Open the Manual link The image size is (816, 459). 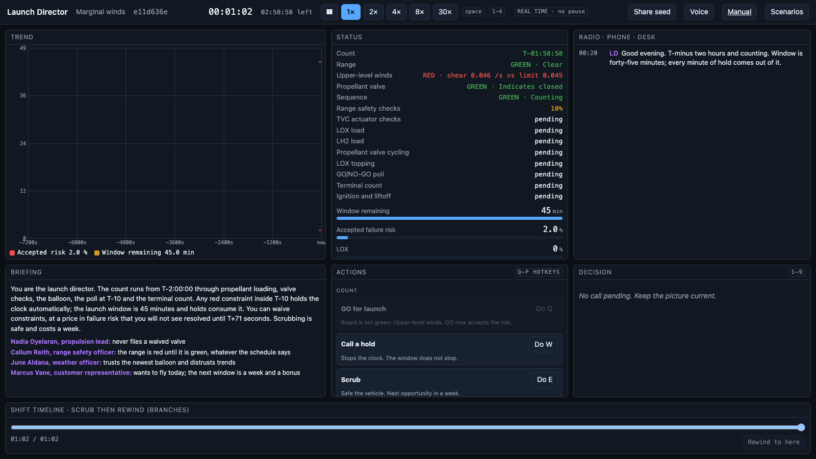[739, 12]
